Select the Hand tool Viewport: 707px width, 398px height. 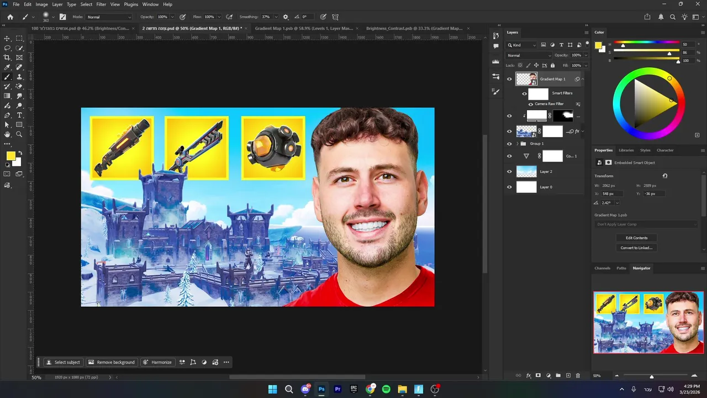click(7, 134)
